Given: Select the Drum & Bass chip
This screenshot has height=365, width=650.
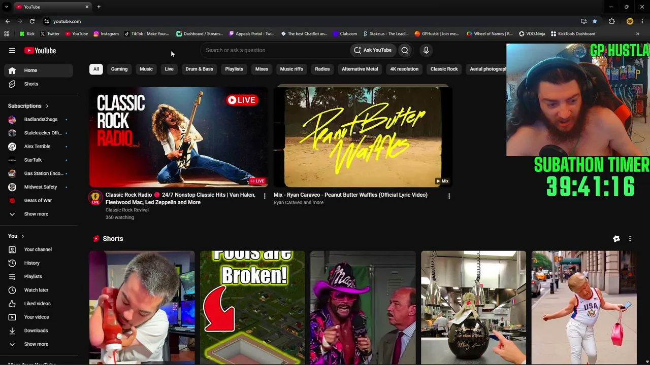Looking at the screenshot, I should [199, 69].
